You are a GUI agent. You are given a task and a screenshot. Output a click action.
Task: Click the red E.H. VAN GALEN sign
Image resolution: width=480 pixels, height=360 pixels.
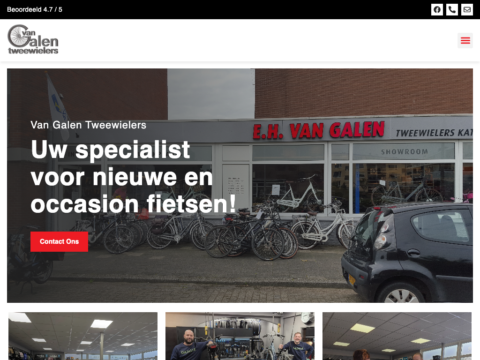pyautogui.click(x=318, y=130)
